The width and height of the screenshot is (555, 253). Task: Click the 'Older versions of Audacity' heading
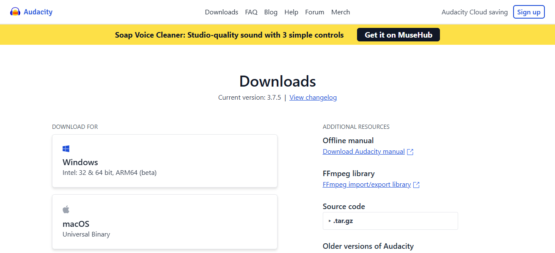point(368,246)
